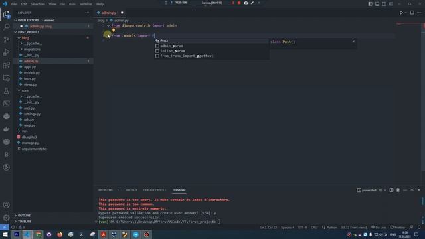Select the Post suggestion
425x239 pixels.
[x=211, y=41]
